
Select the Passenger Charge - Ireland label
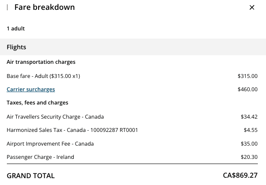pos(40,157)
